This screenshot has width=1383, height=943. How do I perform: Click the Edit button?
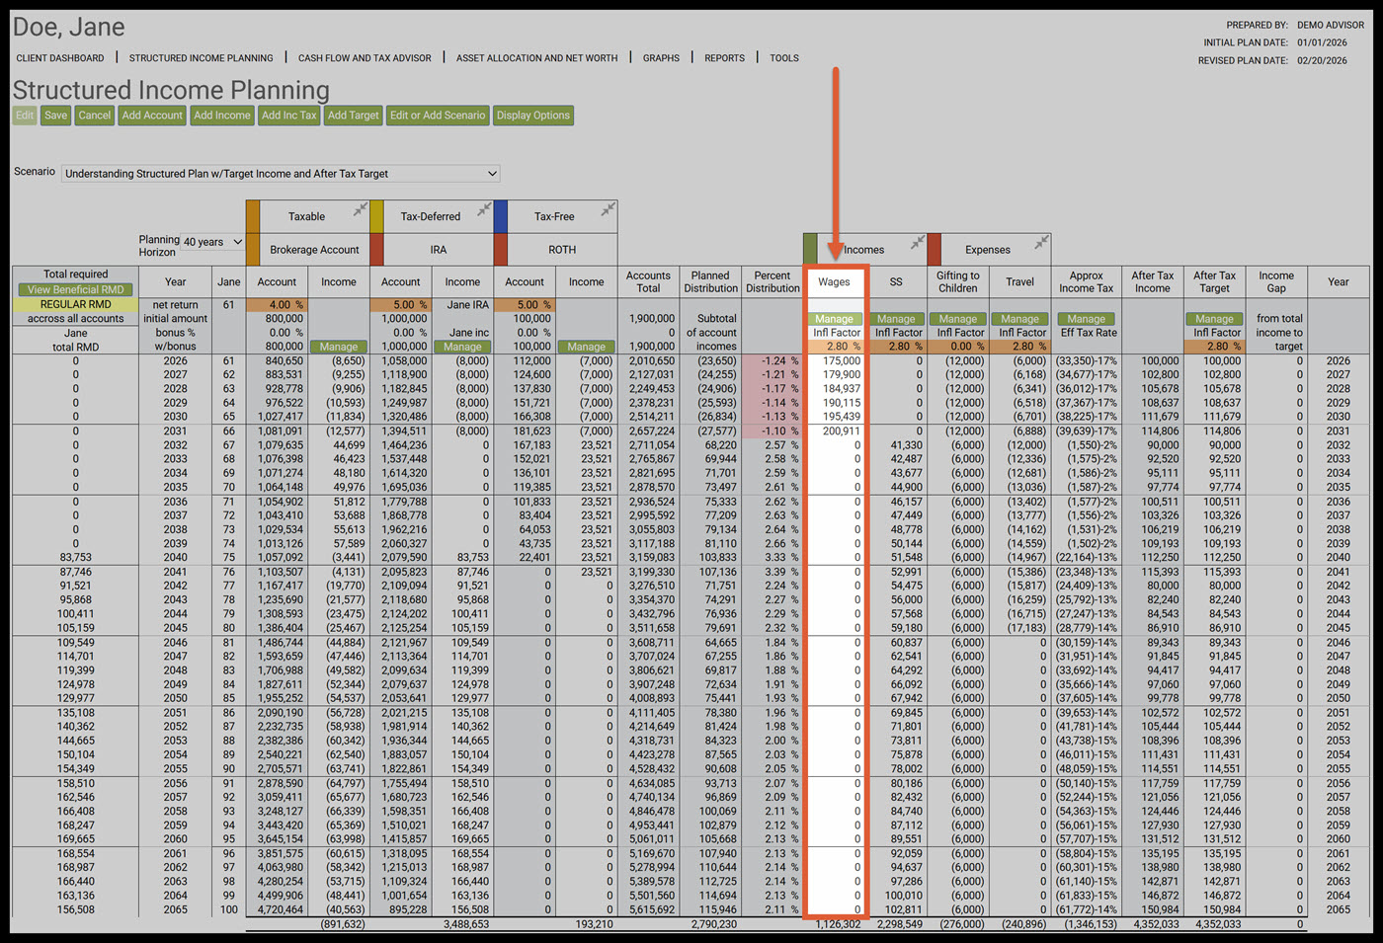pyautogui.click(x=25, y=116)
